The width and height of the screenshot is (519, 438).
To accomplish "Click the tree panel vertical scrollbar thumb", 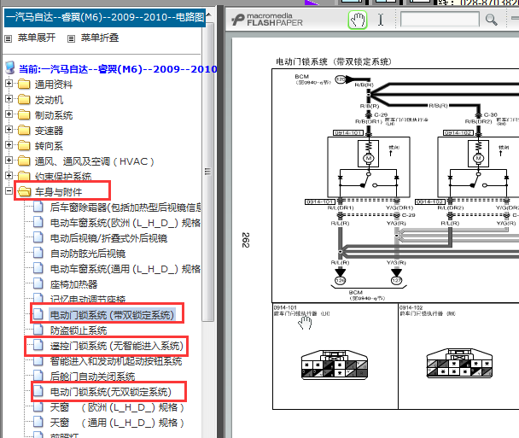I will tap(208, 172).
